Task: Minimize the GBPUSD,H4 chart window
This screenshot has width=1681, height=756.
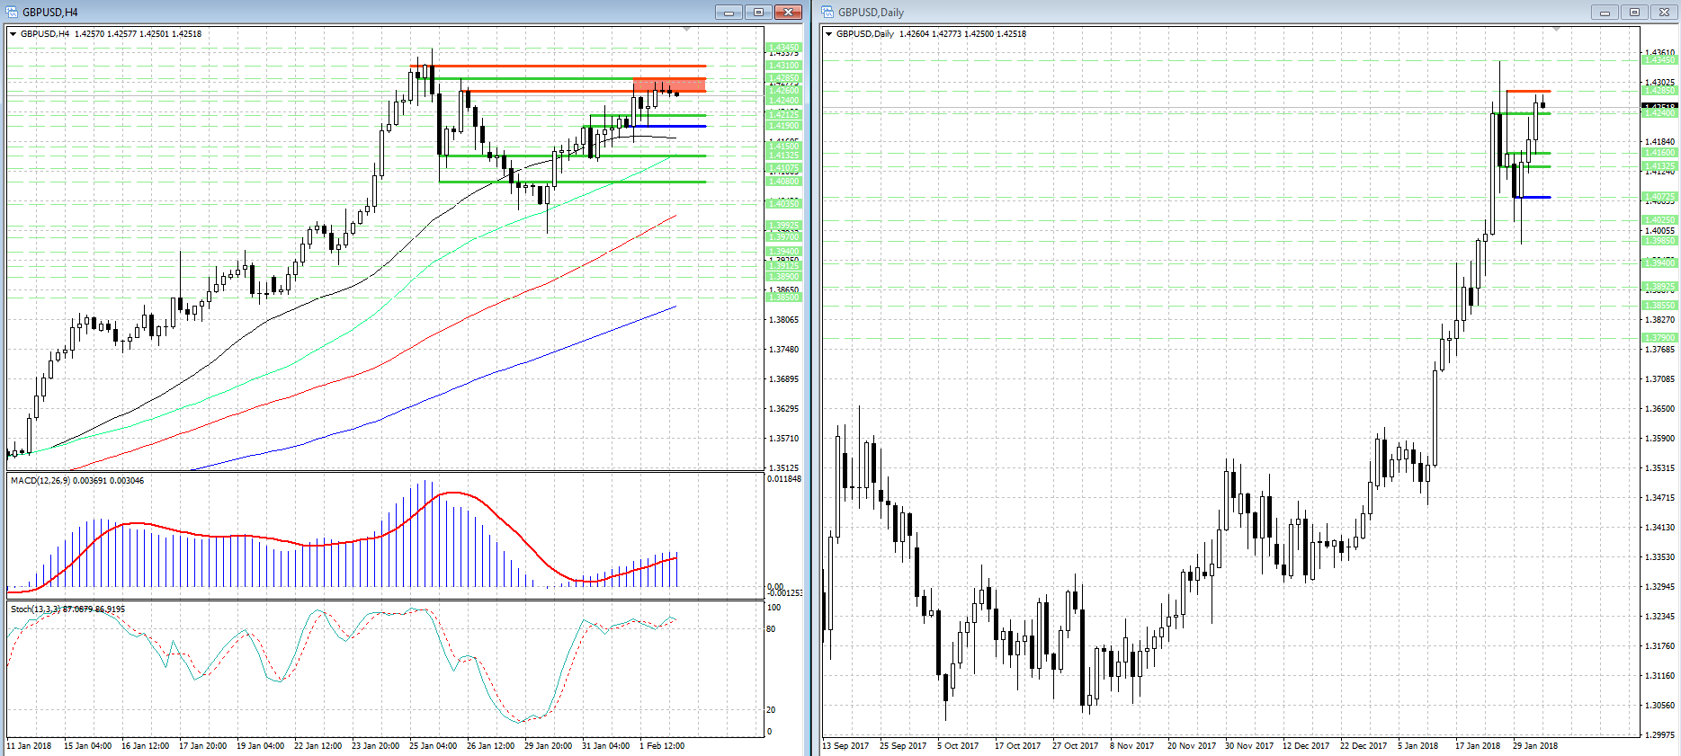Action: pos(729,12)
